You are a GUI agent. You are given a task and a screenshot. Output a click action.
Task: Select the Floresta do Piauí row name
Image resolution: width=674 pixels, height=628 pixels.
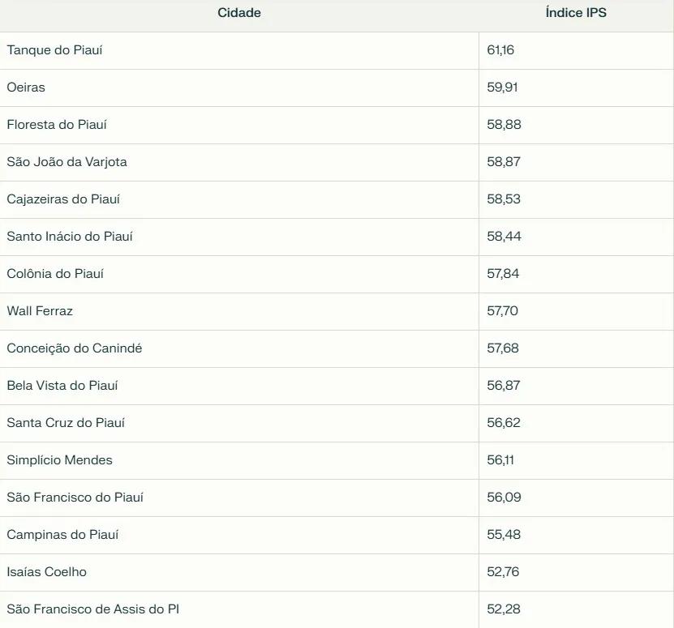[x=57, y=125]
